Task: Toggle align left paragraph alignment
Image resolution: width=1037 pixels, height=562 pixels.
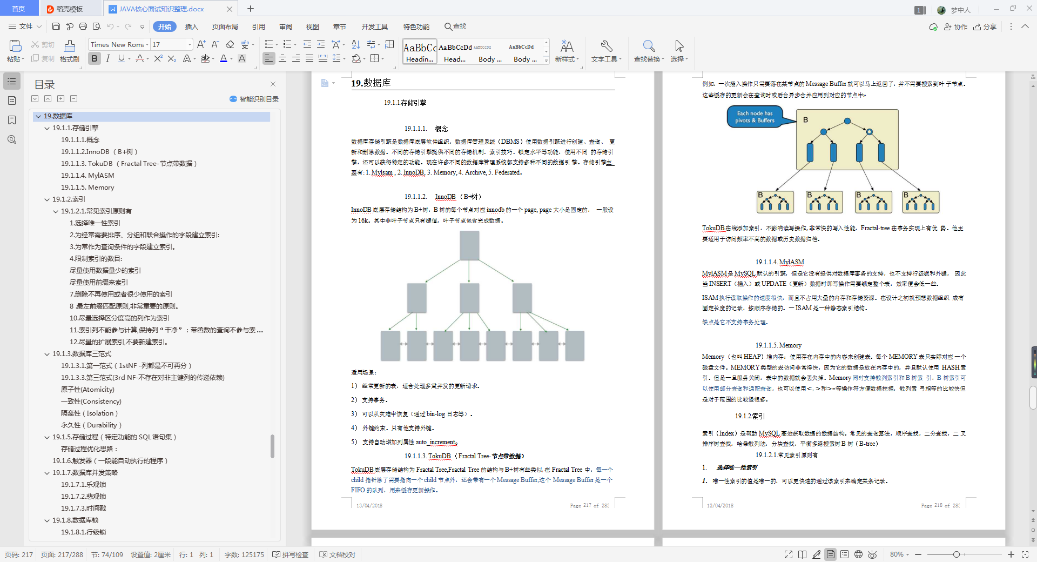Action: [269, 58]
